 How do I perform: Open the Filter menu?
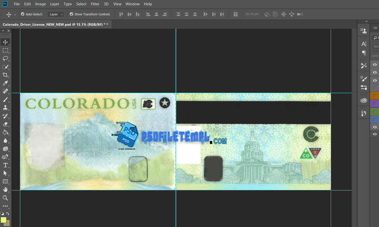coord(95,4)
